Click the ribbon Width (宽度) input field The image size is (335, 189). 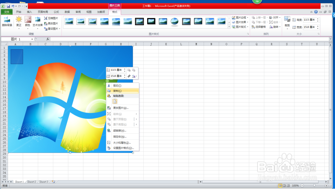[310, 27]
